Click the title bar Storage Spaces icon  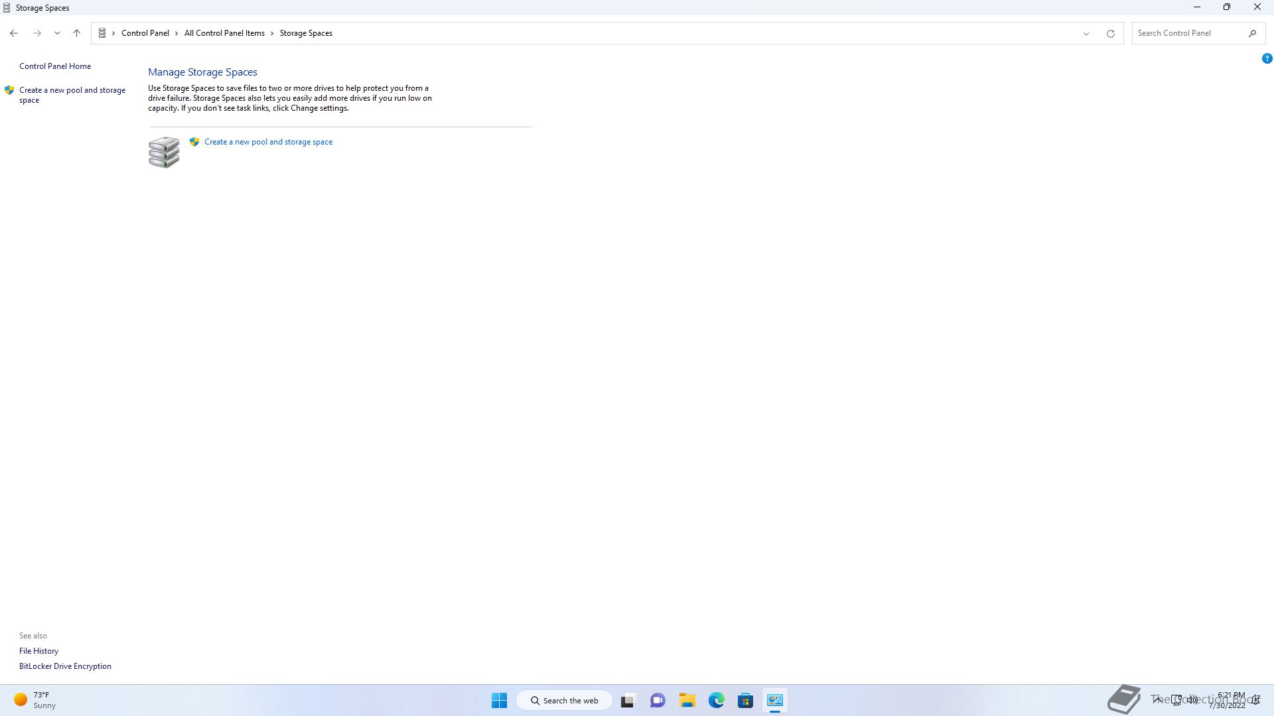(7, 8)
